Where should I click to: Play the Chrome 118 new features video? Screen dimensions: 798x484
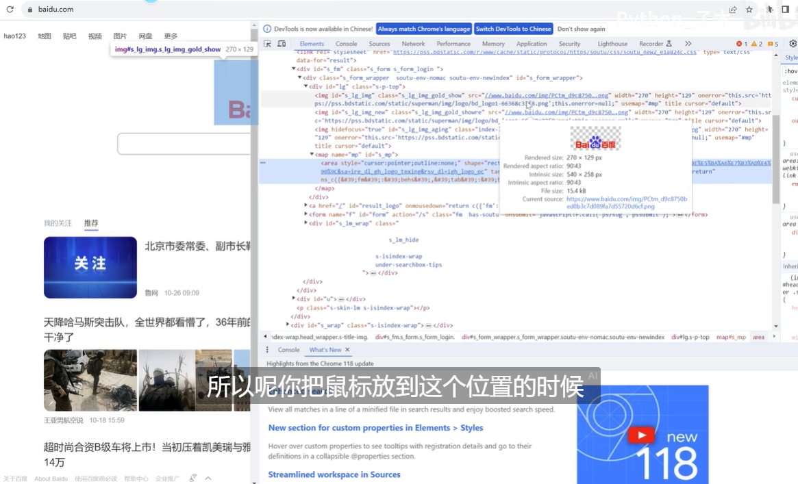click(x=641, y=435)
